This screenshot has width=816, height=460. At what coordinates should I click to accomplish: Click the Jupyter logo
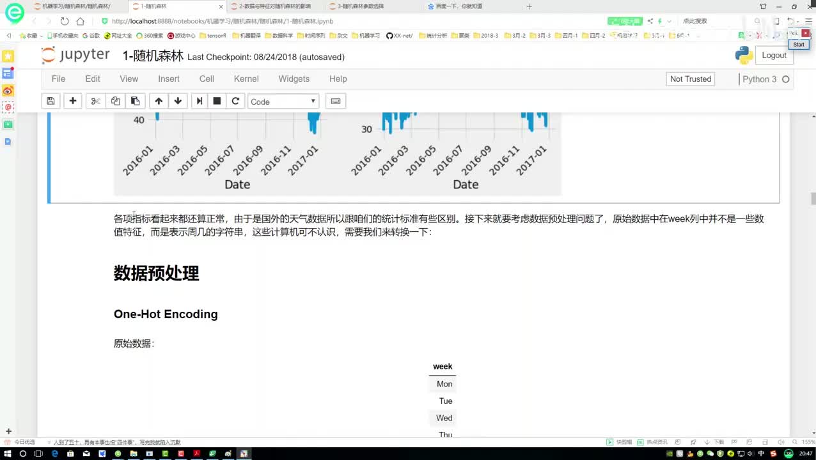tap(75, 56)
